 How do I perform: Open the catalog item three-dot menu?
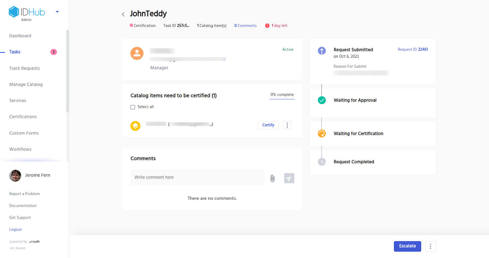coord(287,125)
